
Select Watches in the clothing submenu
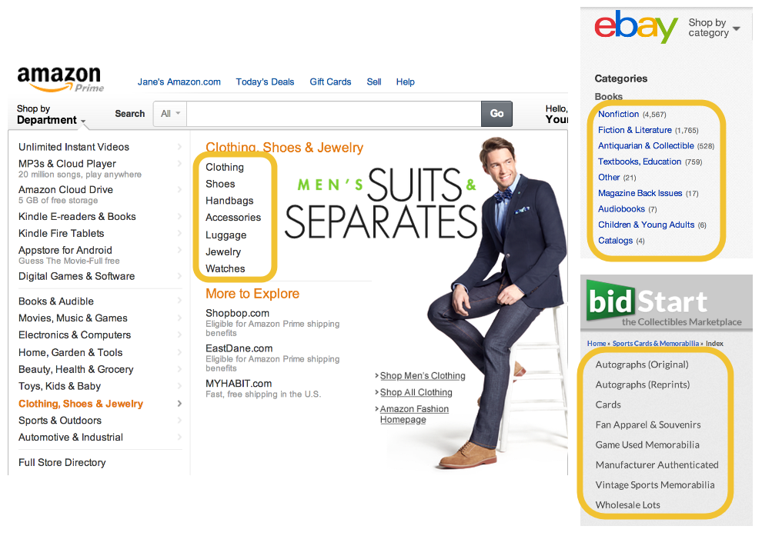[x=225, y=268]
